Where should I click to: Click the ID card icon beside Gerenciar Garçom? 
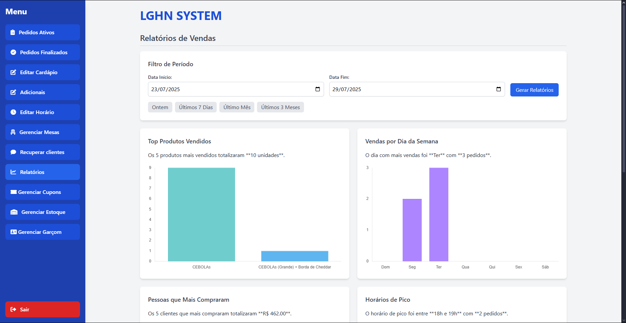[14, 232]
